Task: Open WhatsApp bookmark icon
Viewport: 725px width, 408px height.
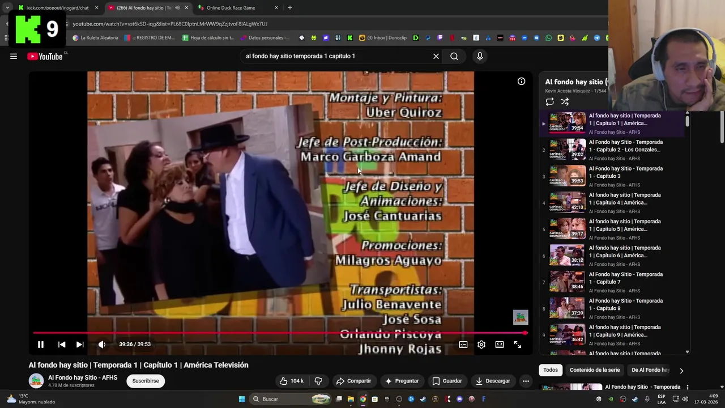Action: coord(548,38)
